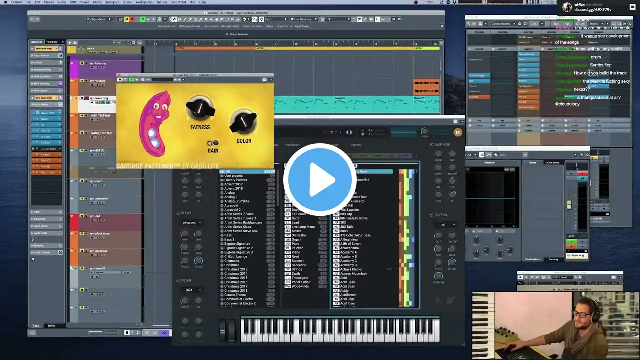Toggle the W write automation toolbar button

[148, 19]
